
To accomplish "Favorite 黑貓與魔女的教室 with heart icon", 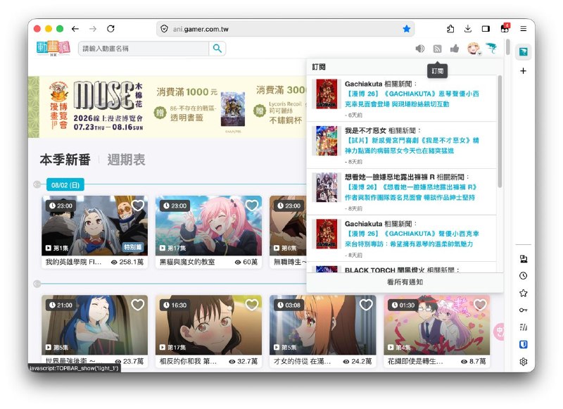I will (x=252, y=206).
